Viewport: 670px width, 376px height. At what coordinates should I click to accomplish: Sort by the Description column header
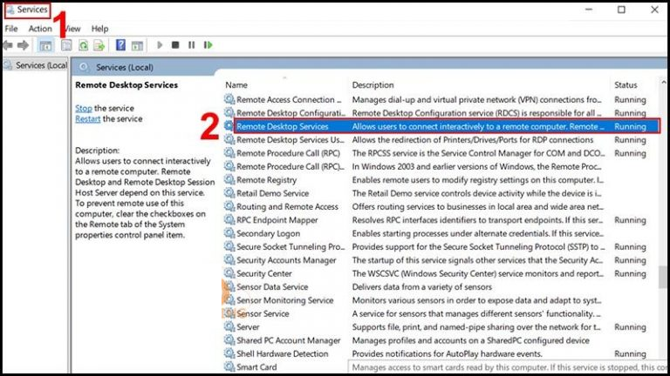pyautogui.click(x=373, y=84)
